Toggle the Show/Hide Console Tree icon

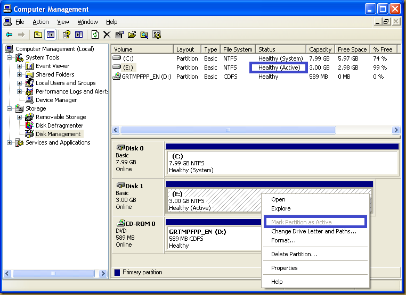coord(50,35)
